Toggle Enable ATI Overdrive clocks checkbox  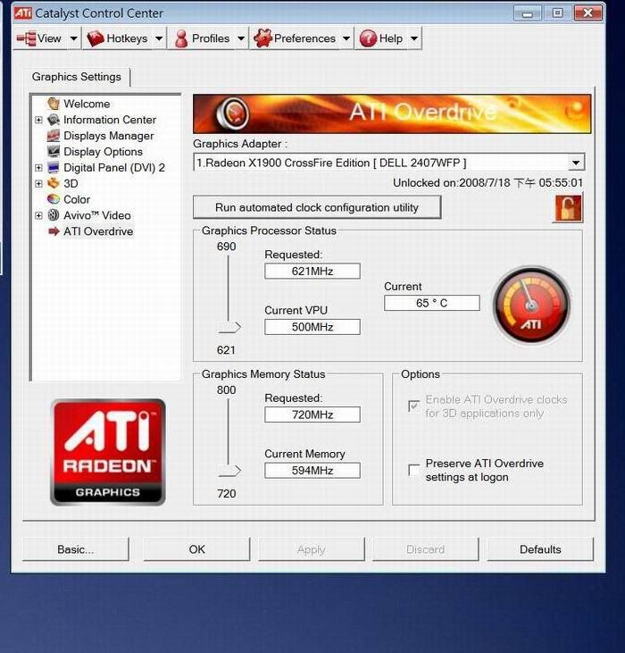pyautogui.click(x=413, y=406)
